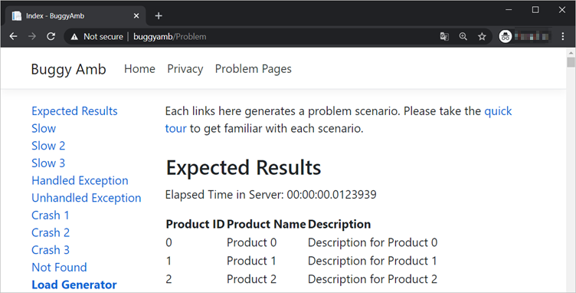Click the Product Name column header
The image size is (576, 293).
(267, 224)
